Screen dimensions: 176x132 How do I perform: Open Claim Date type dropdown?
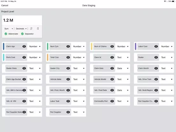[x=123, y=68]
